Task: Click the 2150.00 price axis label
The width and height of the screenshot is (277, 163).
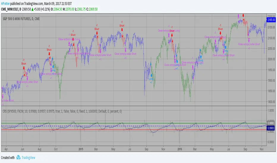Action: pyautogui.click(x=271, y=27)
